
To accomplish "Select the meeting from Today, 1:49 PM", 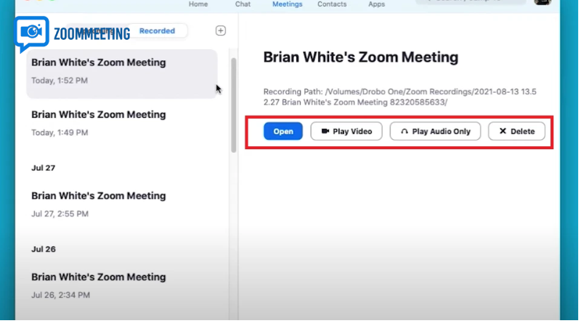I will [122, 123].
